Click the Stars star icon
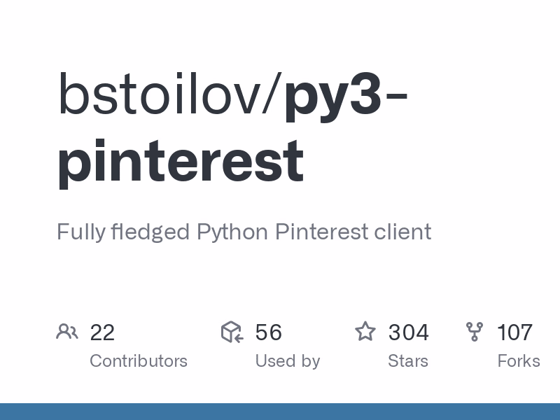 click(x=365, y=332)
